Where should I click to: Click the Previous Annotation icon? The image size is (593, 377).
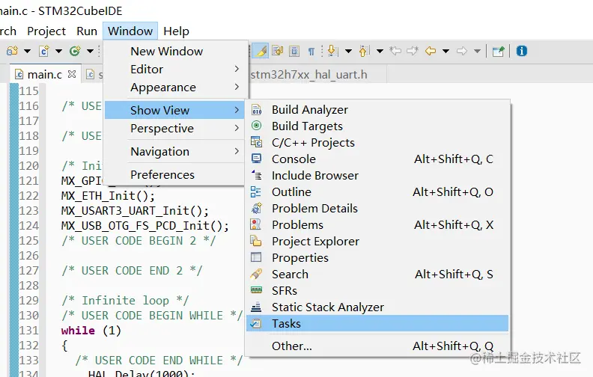click(364, 51)
